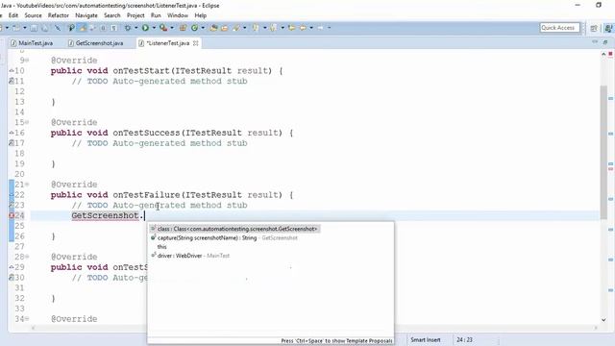The image size is (615, 346).
Task: Toggle Block Selection Mode
Action: click(x=103, y=28)
